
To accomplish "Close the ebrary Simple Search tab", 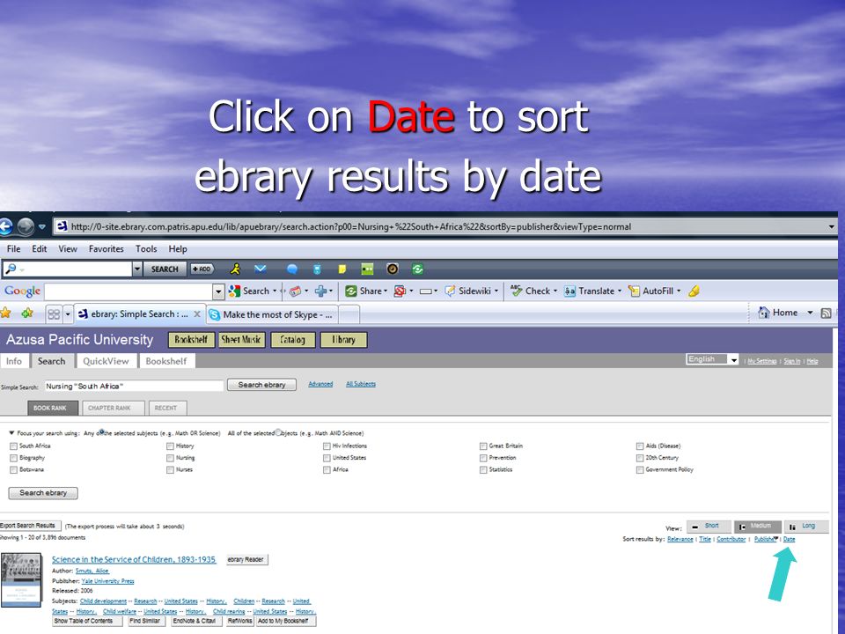I will [x=197, y=313].
